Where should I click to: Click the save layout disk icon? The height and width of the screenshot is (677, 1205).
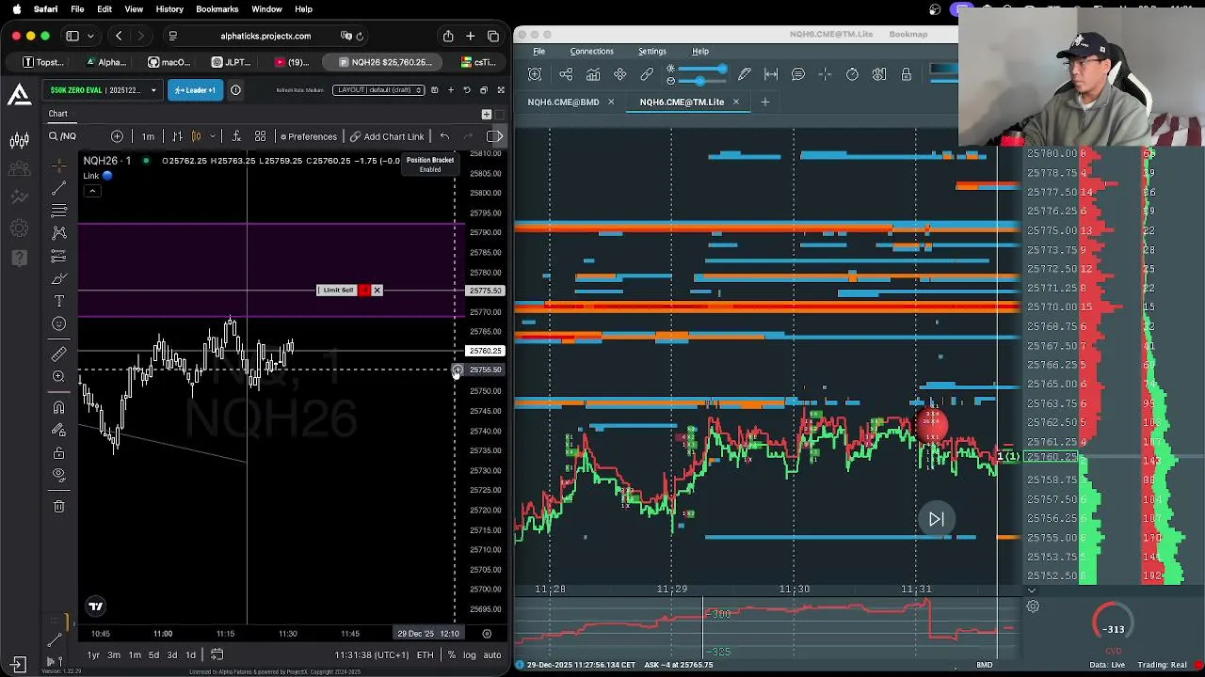[434, 90]
